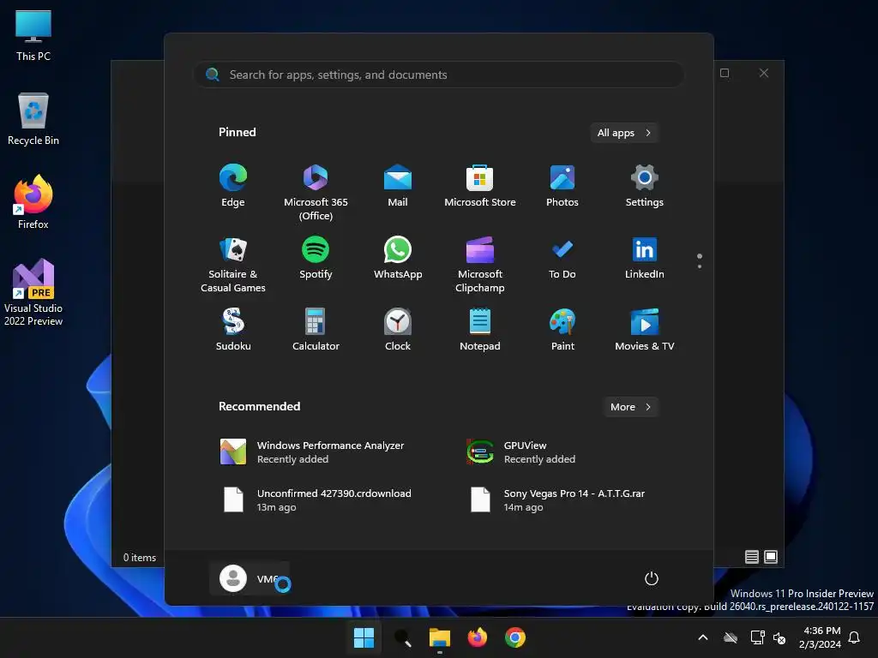Close the background File Explorer window

click(x=764, y=73)
